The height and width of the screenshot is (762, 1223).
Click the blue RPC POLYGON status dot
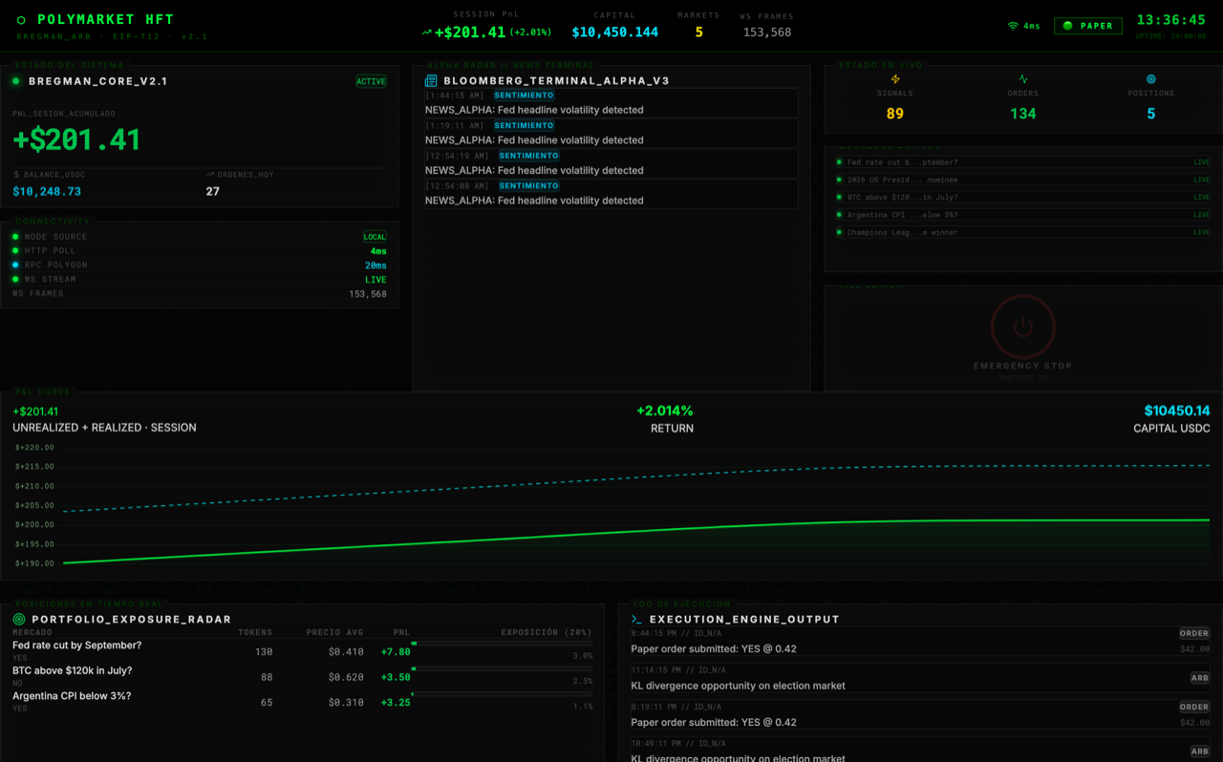pos(15,265)
